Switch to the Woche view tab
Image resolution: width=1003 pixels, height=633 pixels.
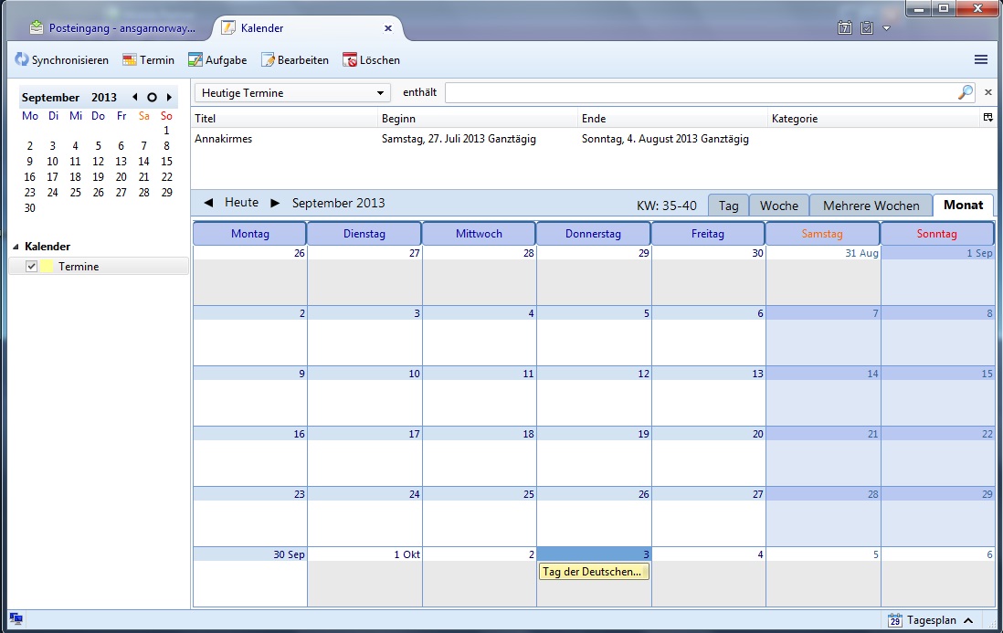pyautogui.click(x=778, y=206)
